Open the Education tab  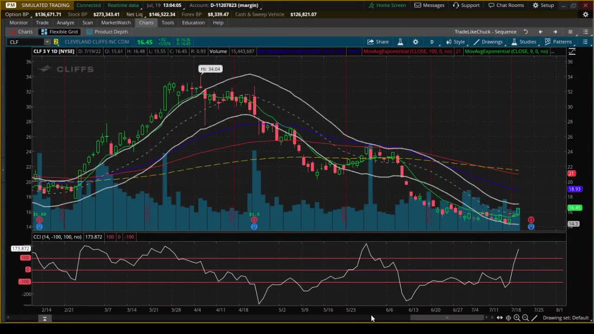[x=193, y=23]
